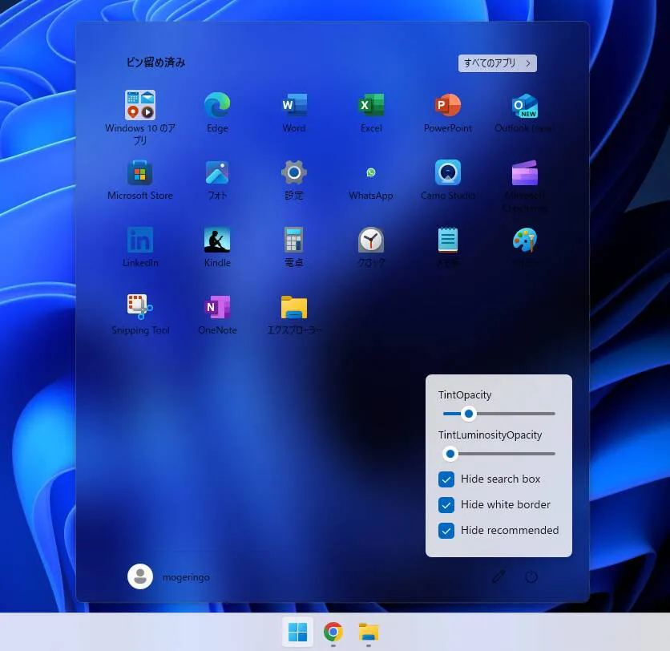Open the power options icon
The image size is (670, 651).
[x=531, y=576]
